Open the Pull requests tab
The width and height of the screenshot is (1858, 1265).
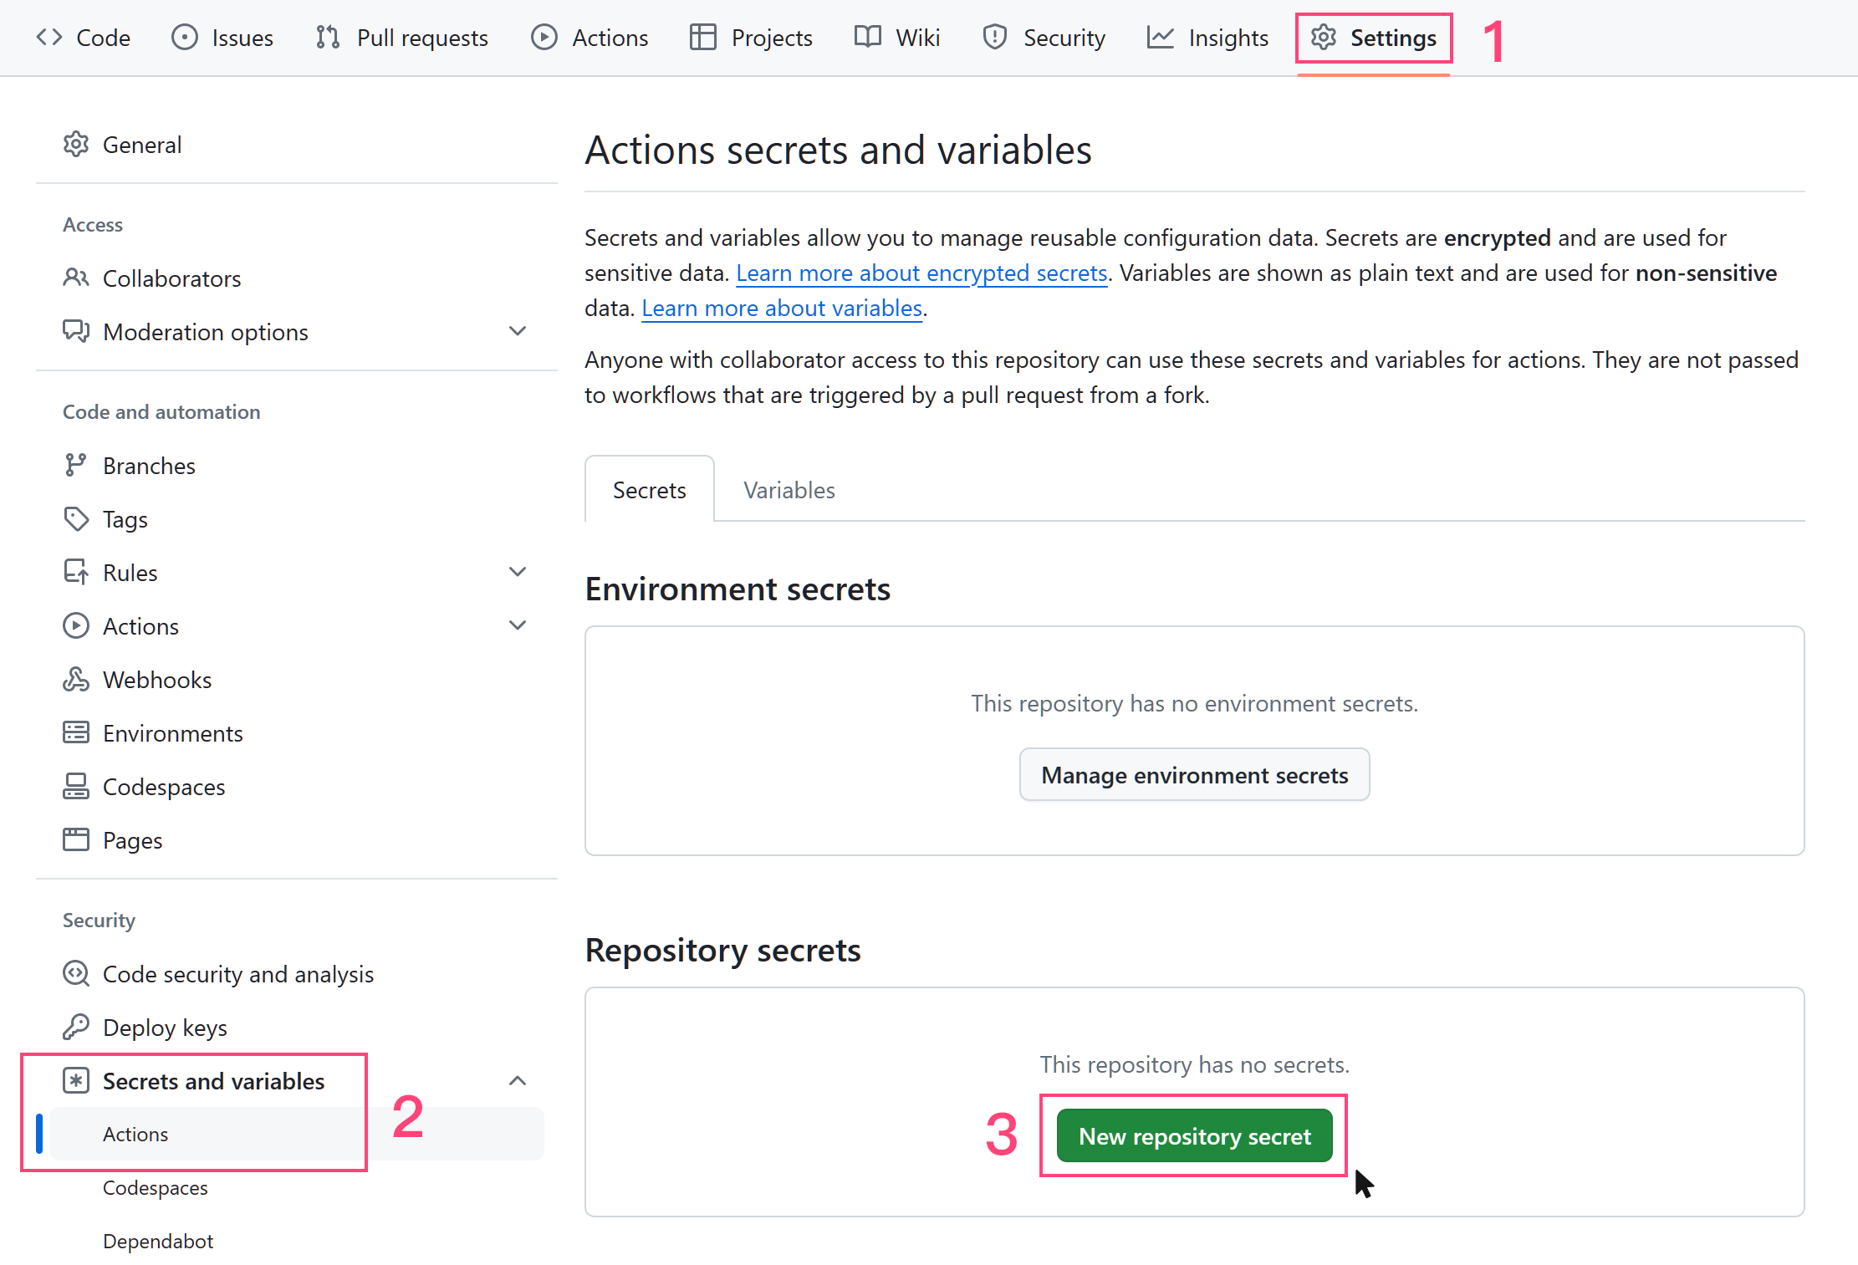click(x=402, y=38)
